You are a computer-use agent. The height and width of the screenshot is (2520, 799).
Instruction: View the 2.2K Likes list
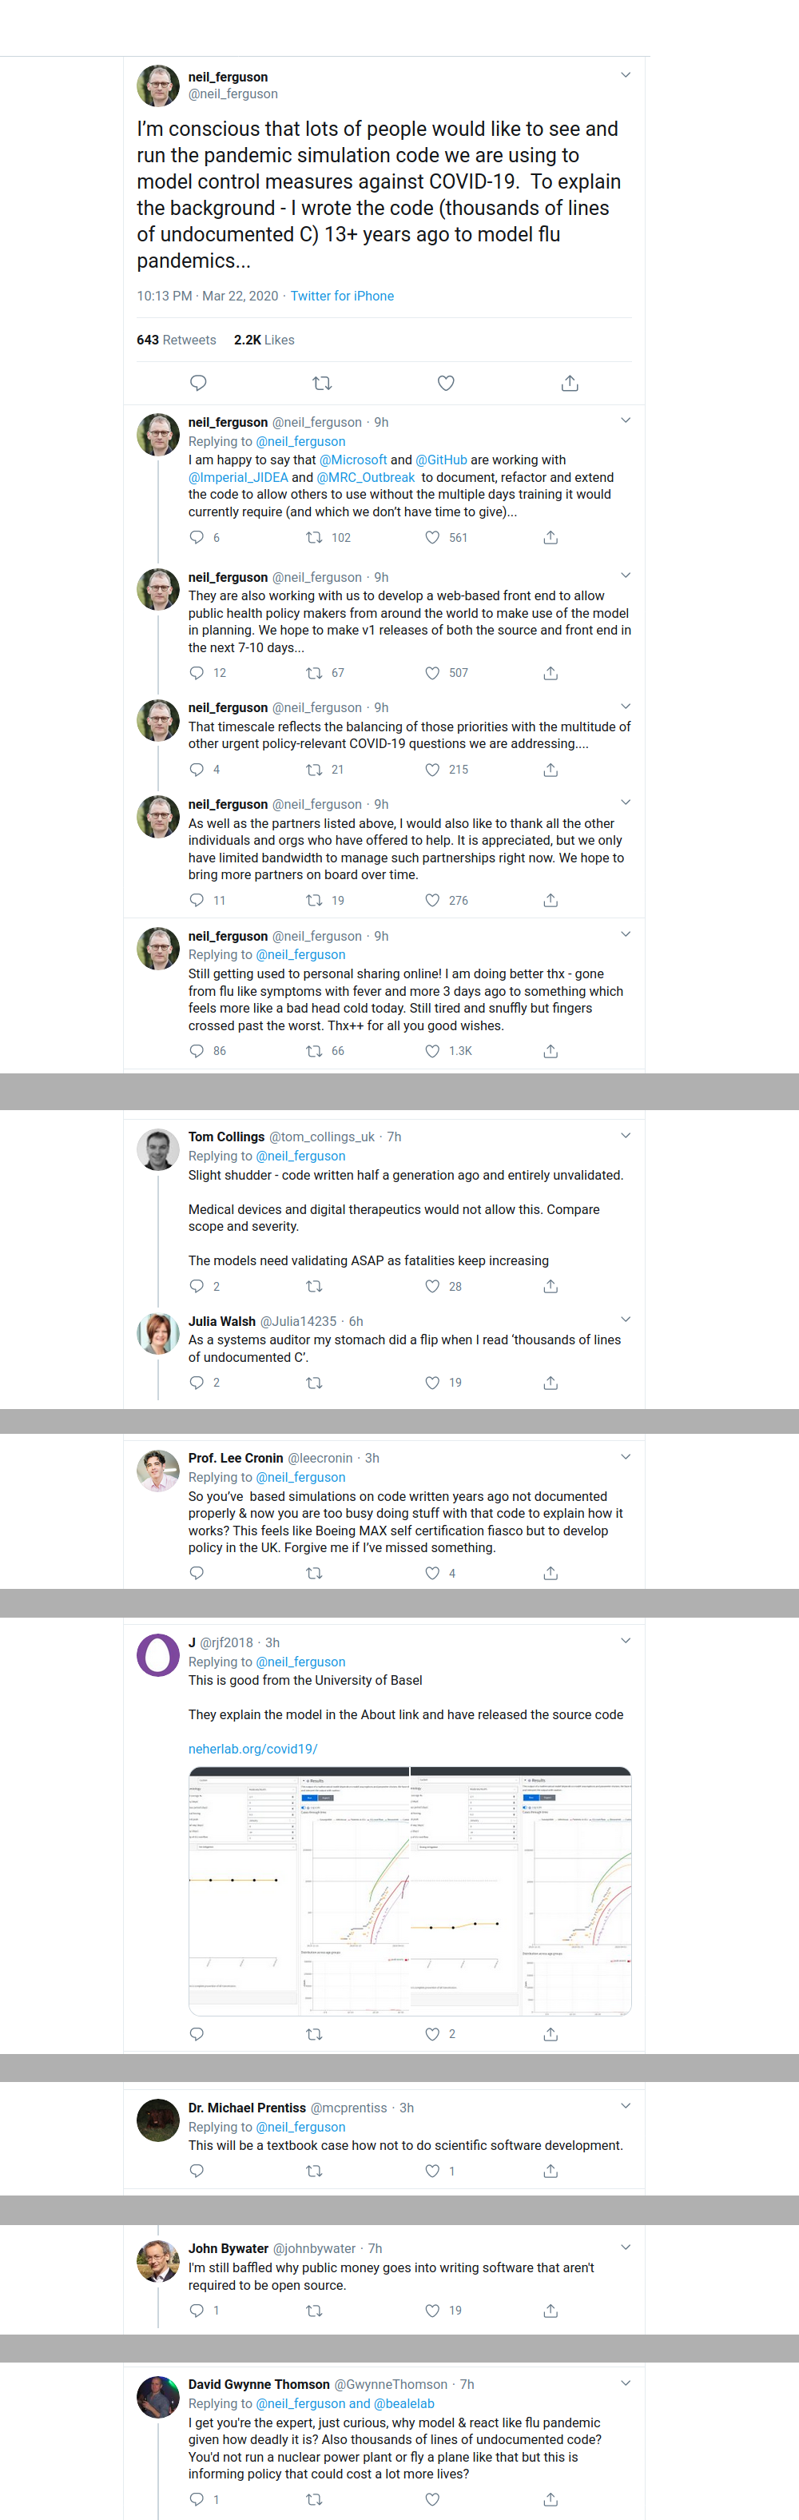264,340
